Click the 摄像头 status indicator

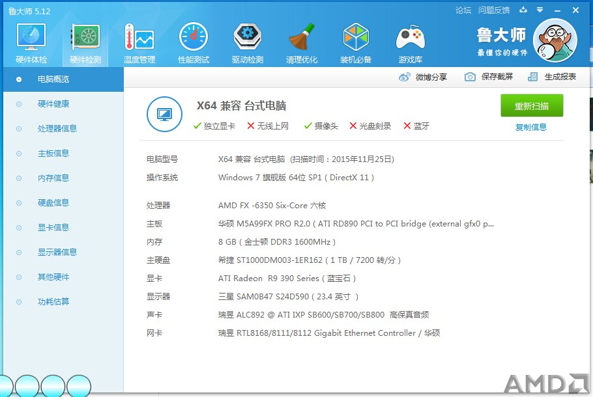pos(321,126)
